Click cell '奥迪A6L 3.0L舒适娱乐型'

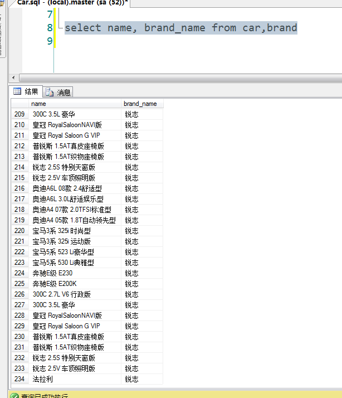pyautogui.click(x=75, y=199)
